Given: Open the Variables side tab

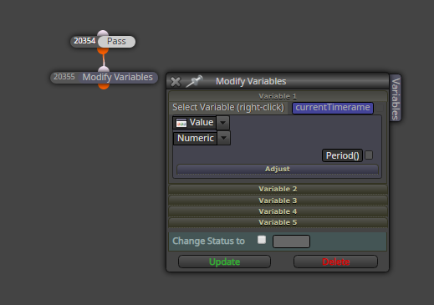Looking at the screenshot, I should point(396,98).
